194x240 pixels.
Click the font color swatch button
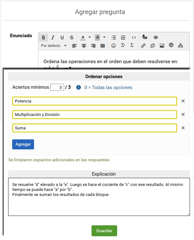[x=83, y=37]
